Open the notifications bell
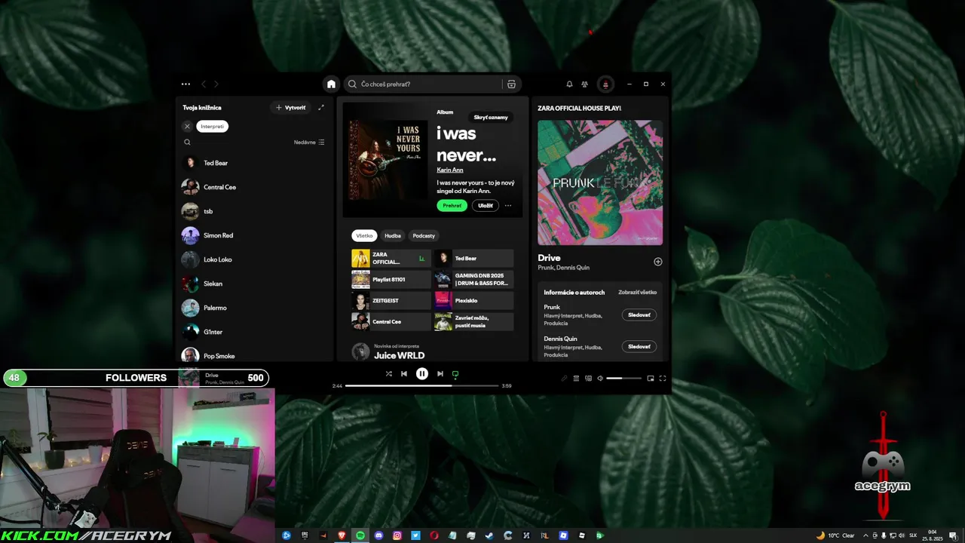Image resolution: width=965 pixels, height=543 pixels. [569, 84]
